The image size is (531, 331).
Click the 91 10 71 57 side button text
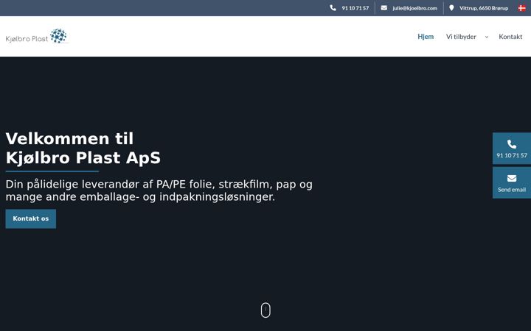coord(512,155)
